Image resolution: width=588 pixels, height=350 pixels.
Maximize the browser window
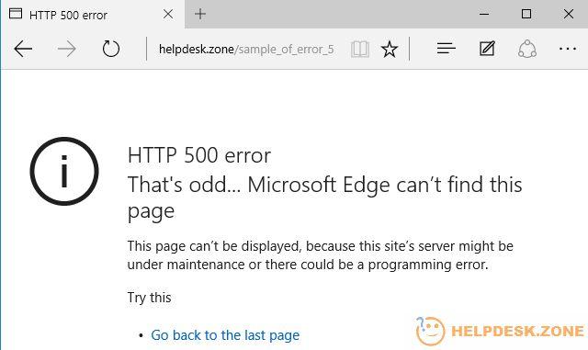pyautogui.click(x=526, y=15)
